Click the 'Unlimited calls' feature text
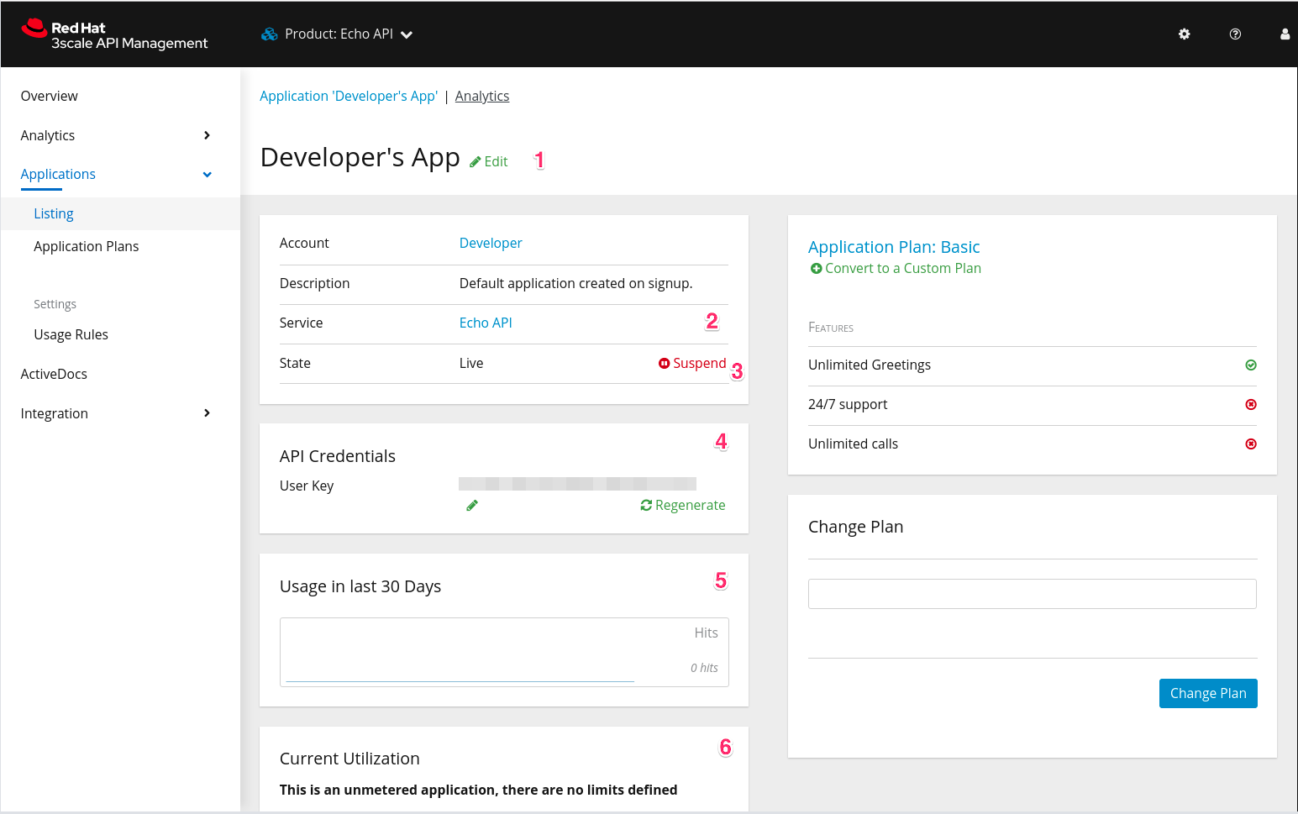 pos(853,444)
